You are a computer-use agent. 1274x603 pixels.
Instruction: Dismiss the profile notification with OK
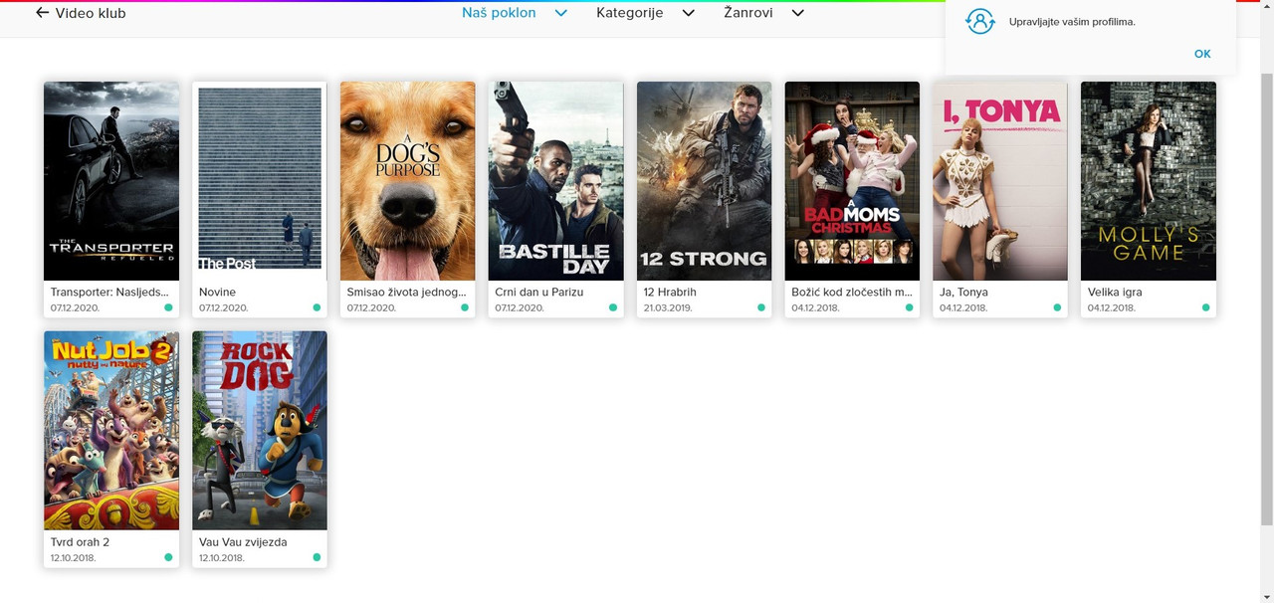click(x=1202, y=54)
